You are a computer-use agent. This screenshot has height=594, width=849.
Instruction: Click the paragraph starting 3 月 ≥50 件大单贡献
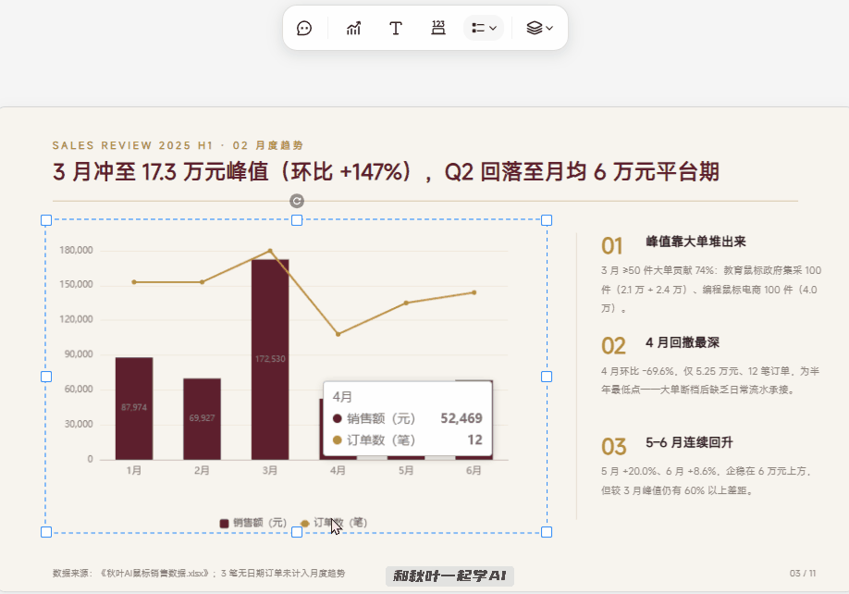(711, 290)
